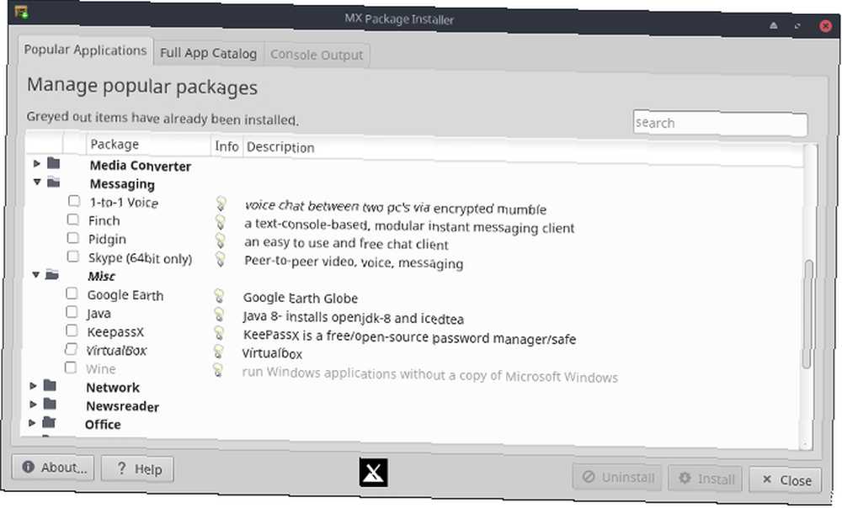Expand the Newsreader category arrow
The height and width of the screenshot is (508, 842).
[34, 404]
